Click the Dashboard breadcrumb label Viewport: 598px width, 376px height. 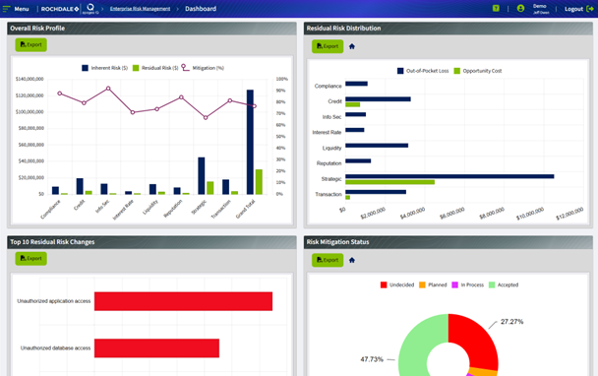coord(201,9)
